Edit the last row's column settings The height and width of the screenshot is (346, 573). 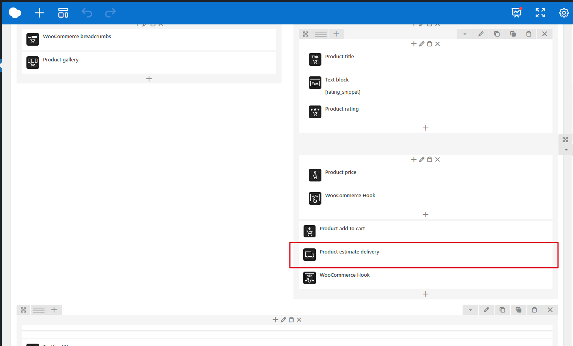click(283, 320)
